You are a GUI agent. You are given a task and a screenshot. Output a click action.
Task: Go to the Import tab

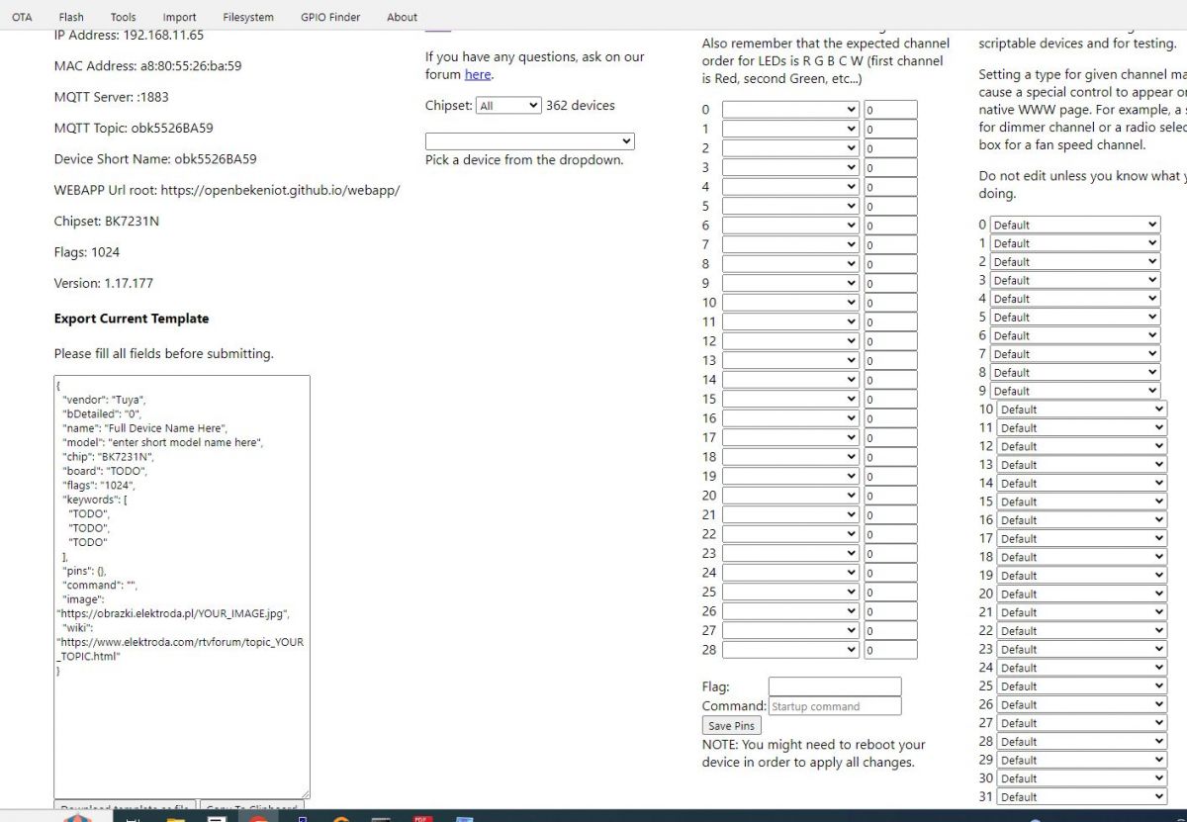tap(180, 17)
